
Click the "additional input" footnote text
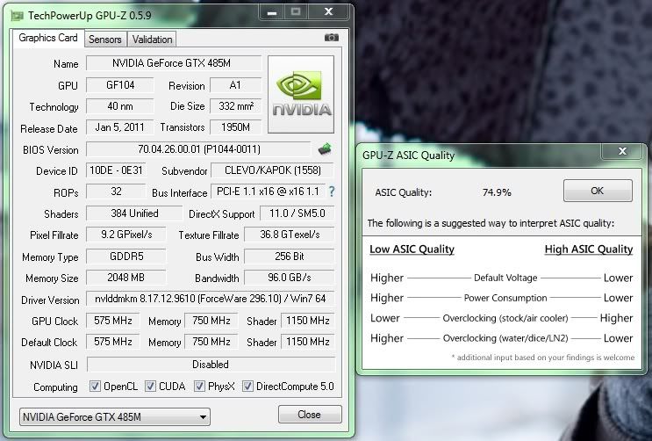[543, 358]
